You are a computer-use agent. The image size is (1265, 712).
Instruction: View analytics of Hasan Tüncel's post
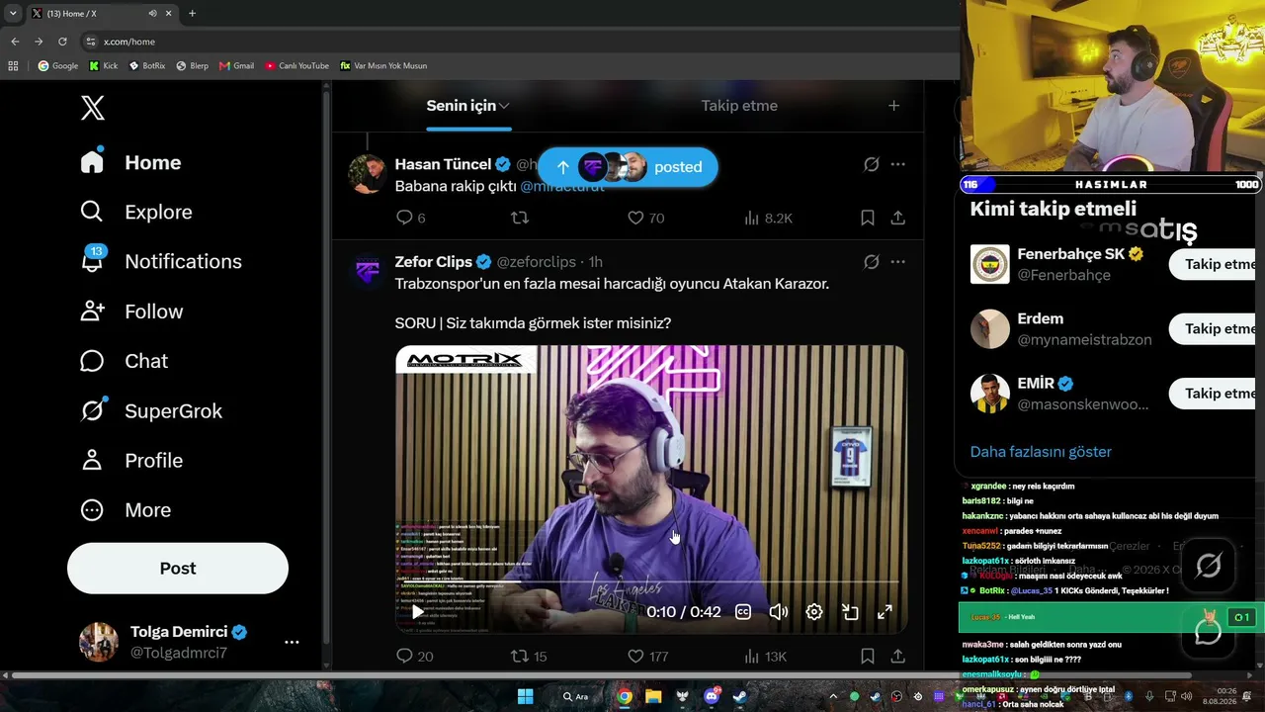[x=768, y=218]
